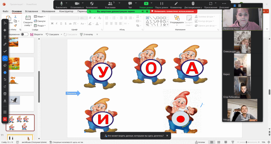Image resolution: width=271 pixels, height=144 pixels.
Task: Expand video options arrow
Action: tap(83, 3)
